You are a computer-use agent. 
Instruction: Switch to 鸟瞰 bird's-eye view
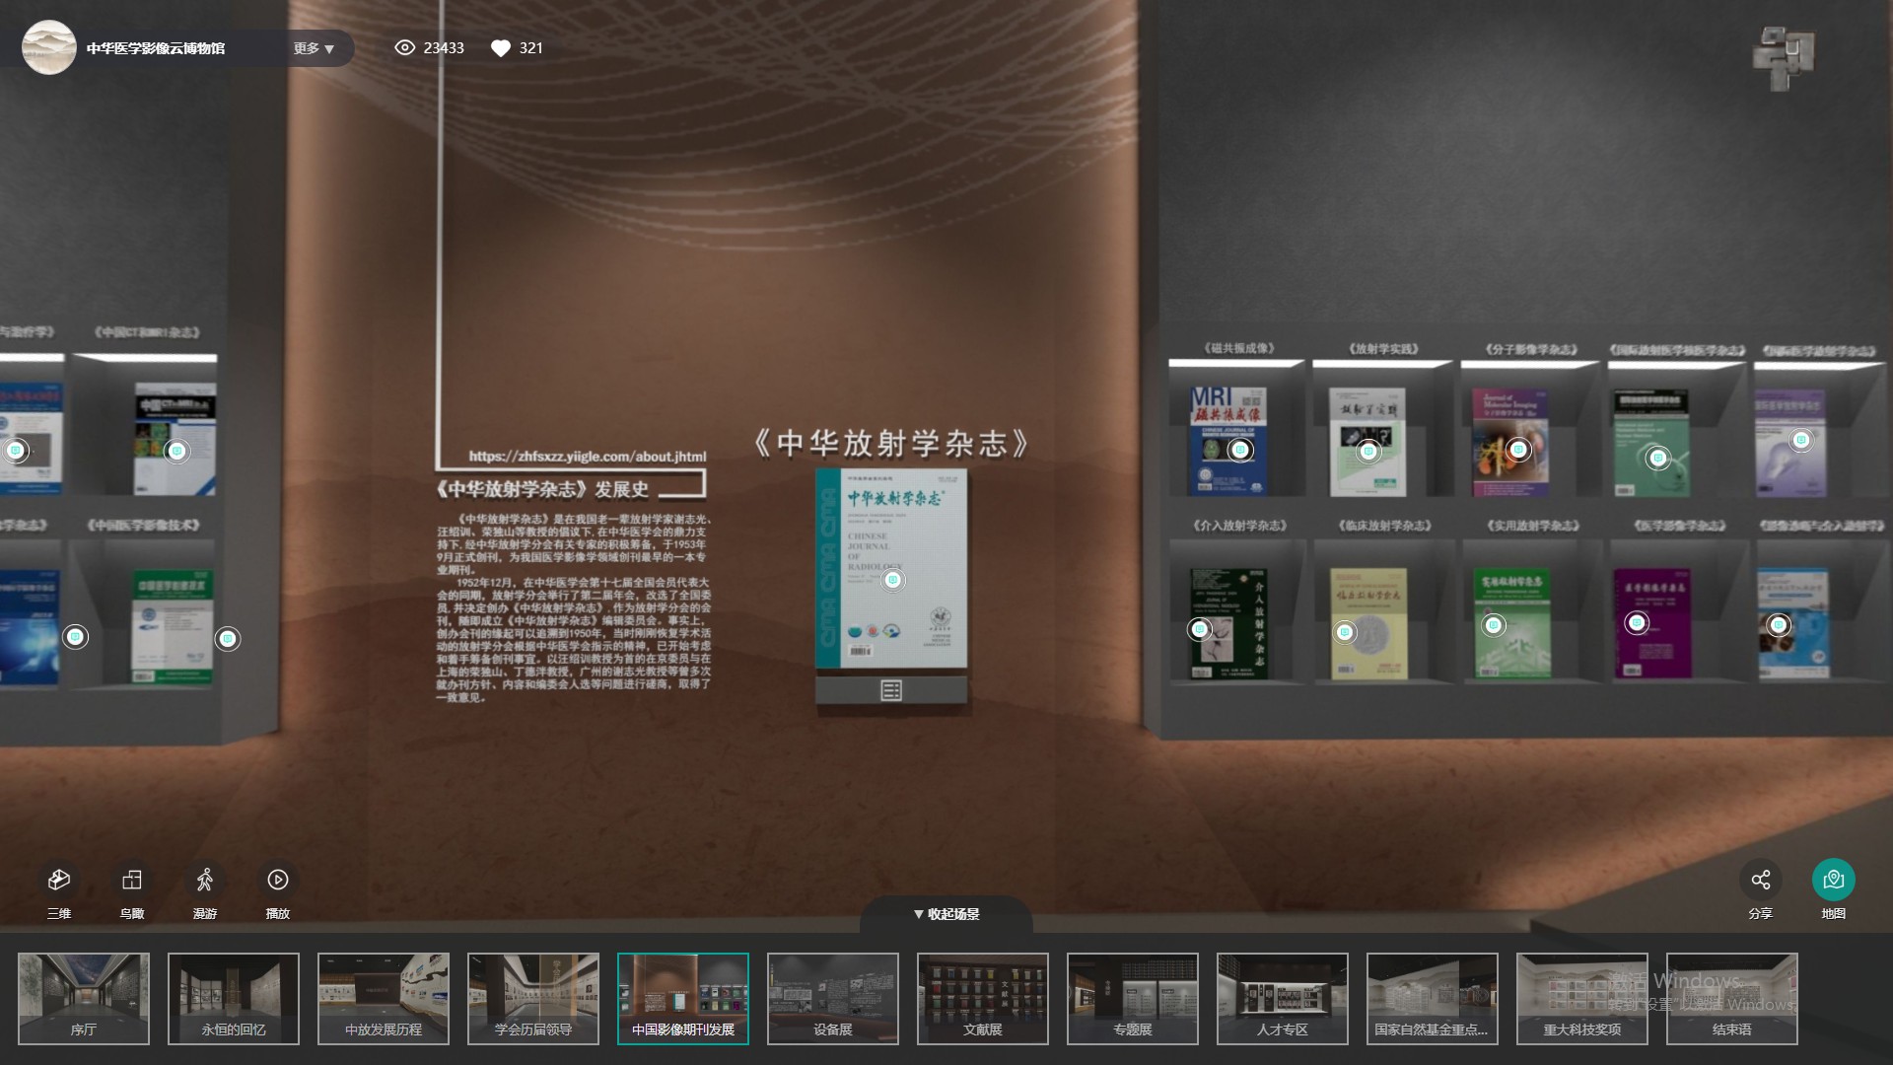coord(132,880)
